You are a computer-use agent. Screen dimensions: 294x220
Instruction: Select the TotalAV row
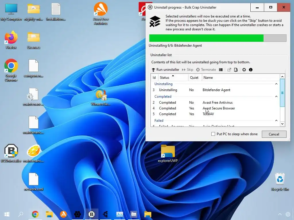(215, 114)
